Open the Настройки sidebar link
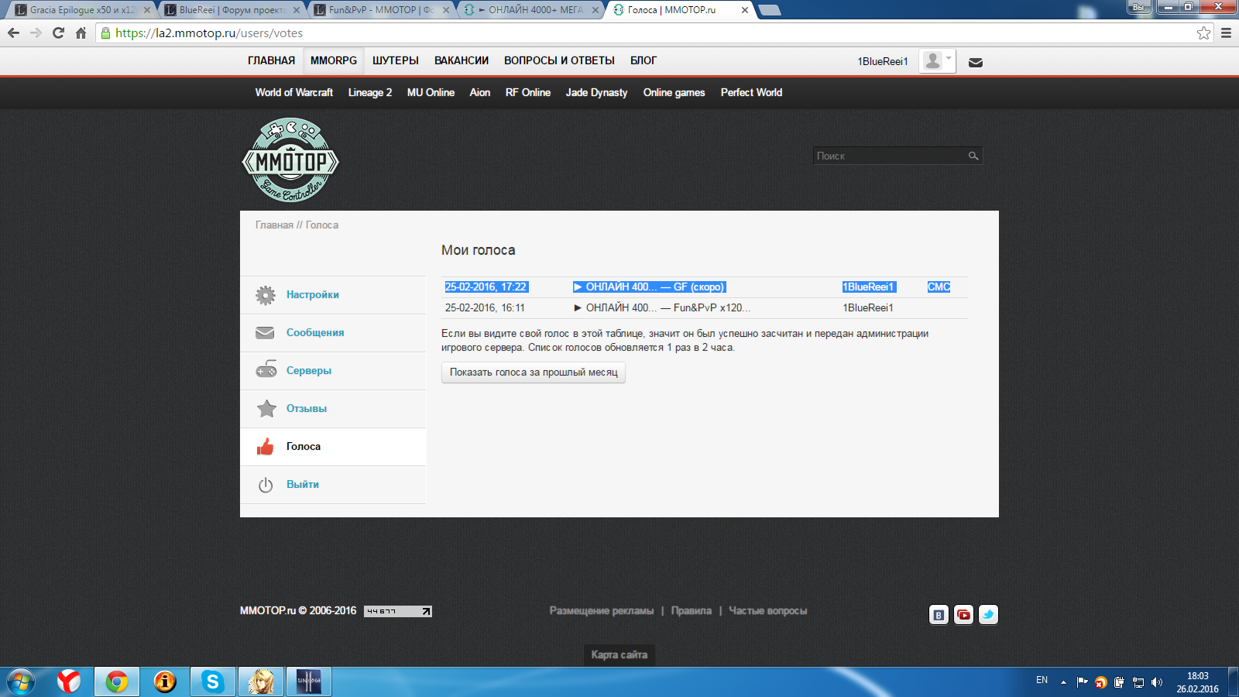This screenshot has width=1239, height=697. [x=312, y=295]
